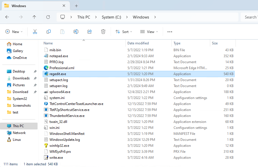Open the Screenshots sidebar folder
The height and width of the screenshot is (167, 258).
click(x=19, y=106)
